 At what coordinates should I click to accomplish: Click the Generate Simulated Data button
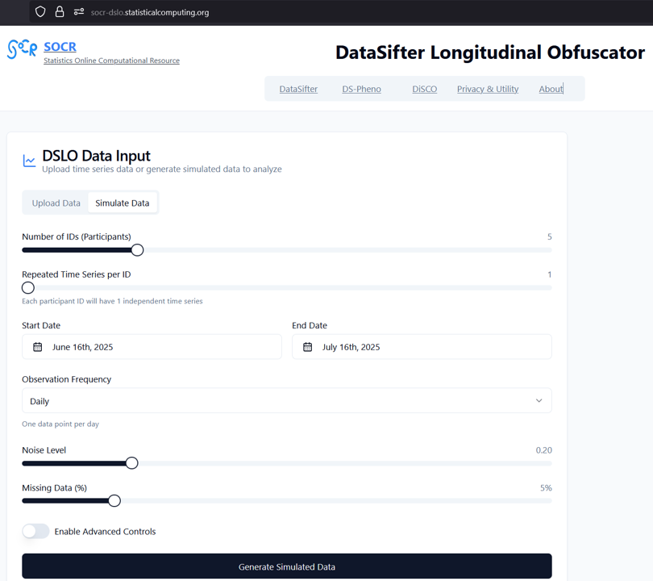pyautogui.click(x=286, y=566)
